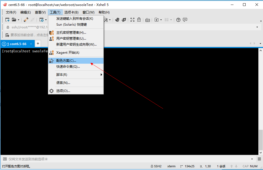Click the terminal scrollbar down arrow

coord(261,153)
